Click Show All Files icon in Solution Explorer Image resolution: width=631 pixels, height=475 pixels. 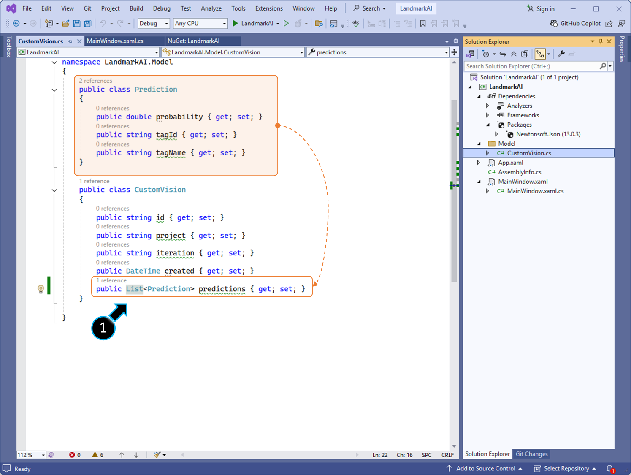click(x=525, y=54)
